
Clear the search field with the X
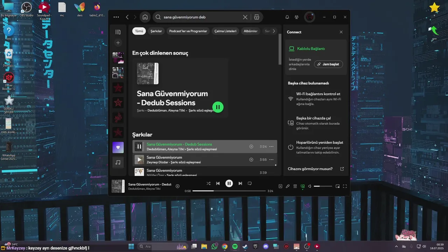click(x=245, y=17)
